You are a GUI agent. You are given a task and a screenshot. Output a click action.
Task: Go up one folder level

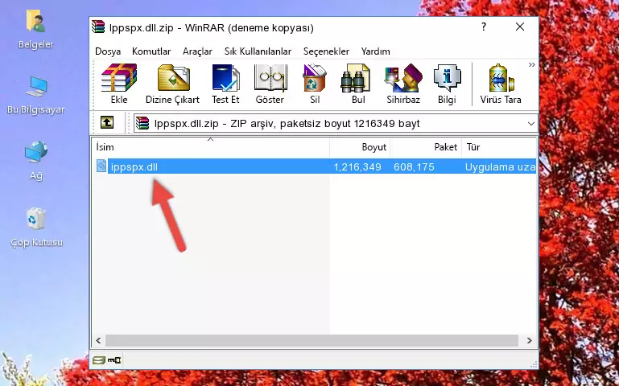107,122
